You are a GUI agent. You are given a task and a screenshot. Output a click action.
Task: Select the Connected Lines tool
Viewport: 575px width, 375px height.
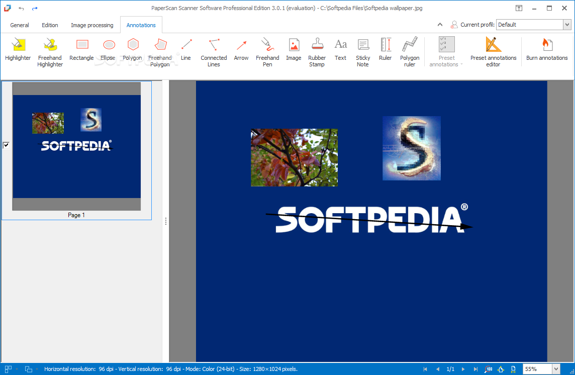(x=214, y=52)
